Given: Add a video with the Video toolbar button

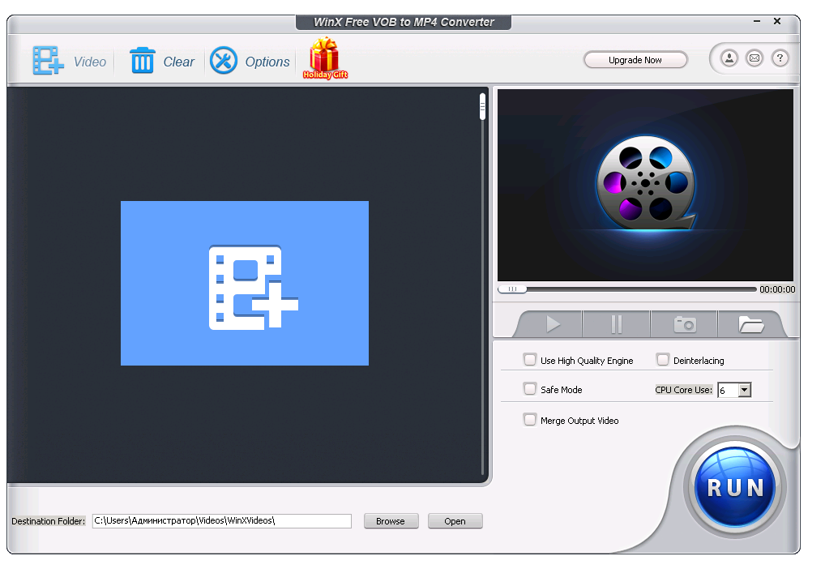Looking at the screenshot, I should [70, 61].
